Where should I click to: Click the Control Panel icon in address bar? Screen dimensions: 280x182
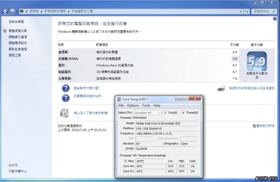coord(22,11)
